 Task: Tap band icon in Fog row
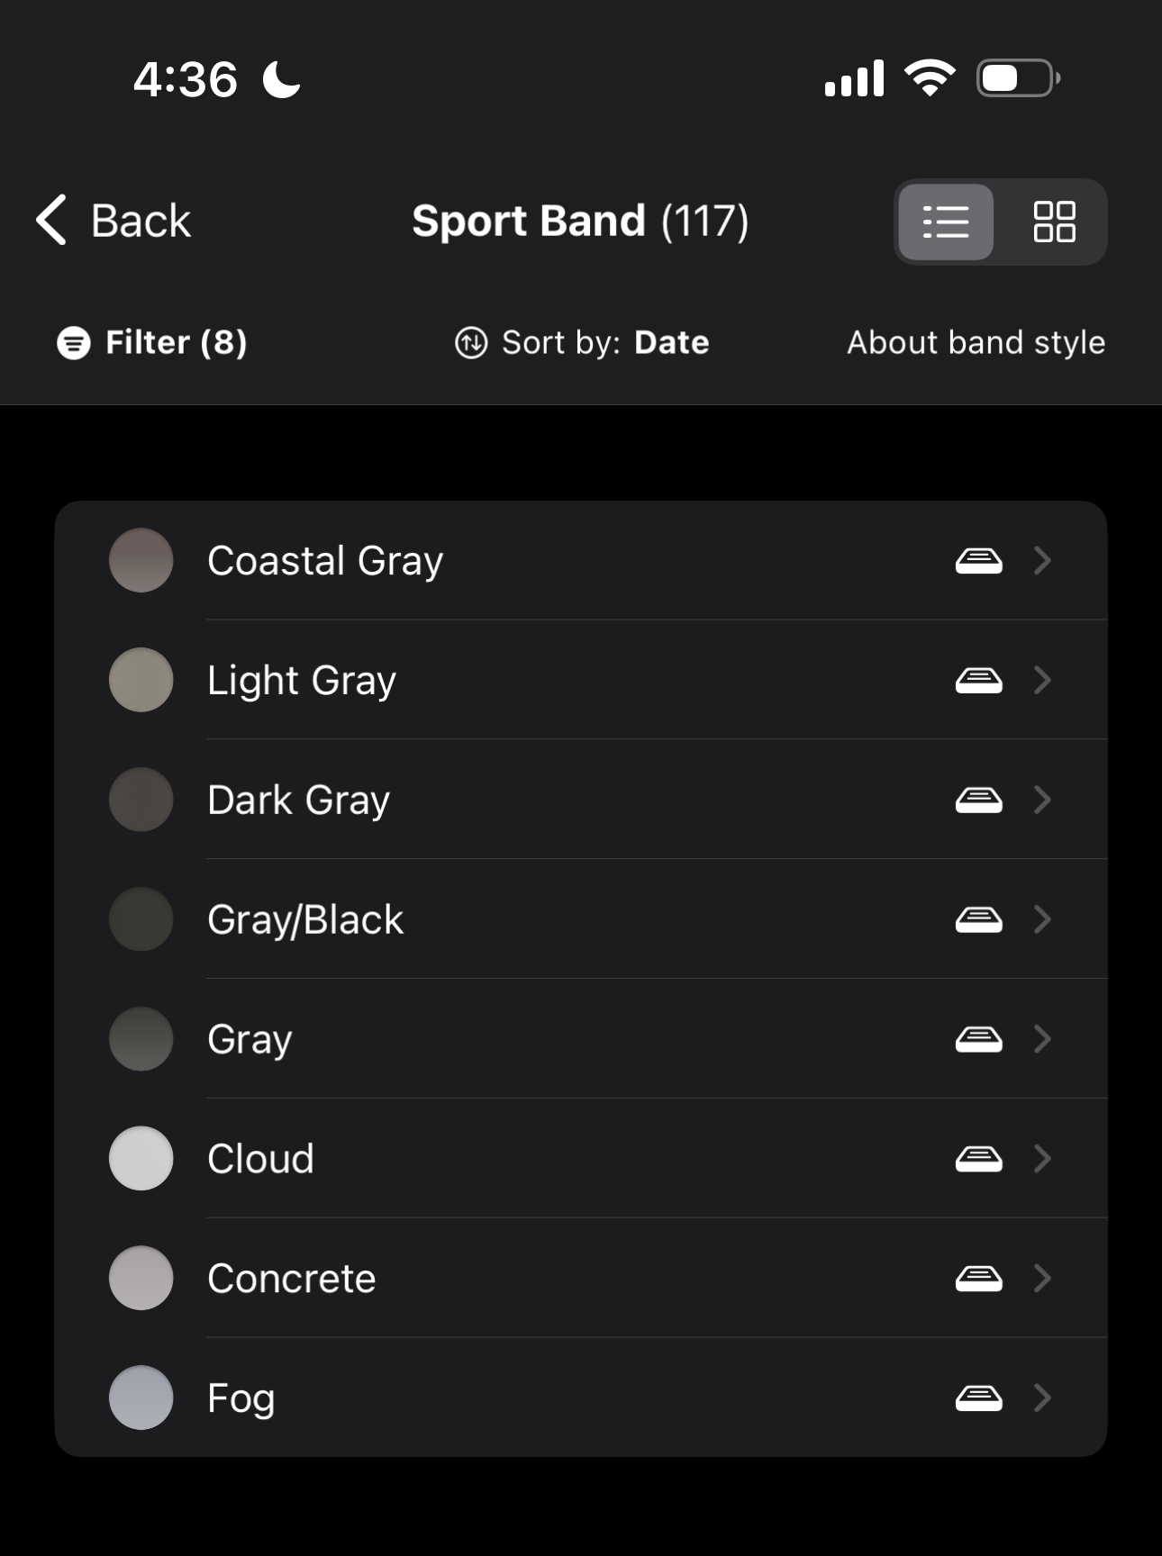point(978,1398)
